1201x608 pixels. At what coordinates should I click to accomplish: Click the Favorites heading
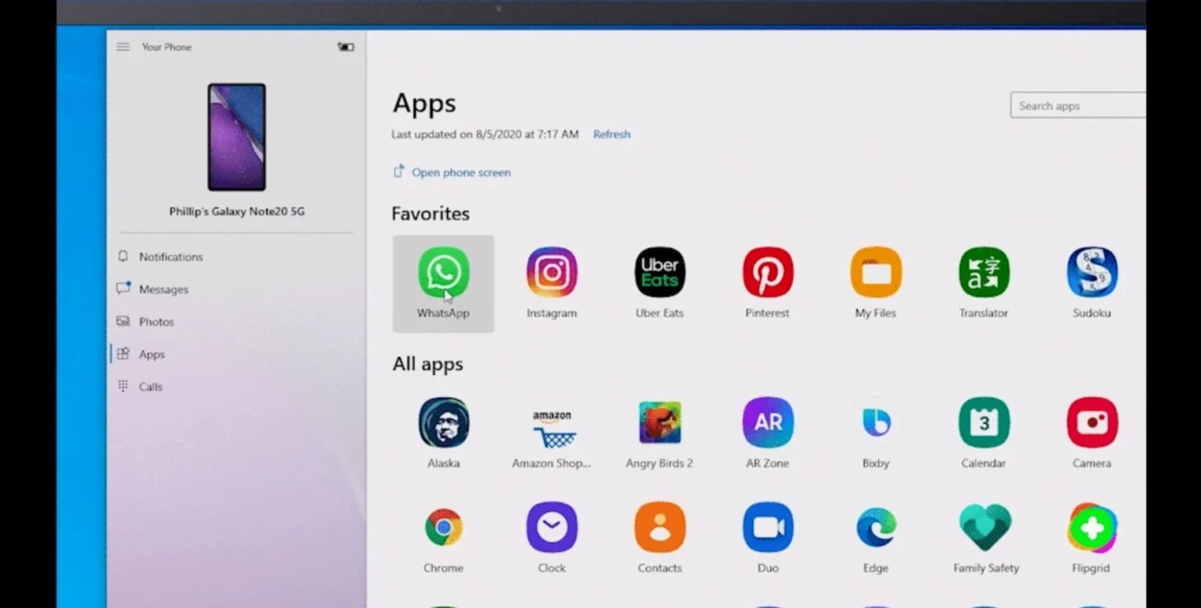[x=431, y=213]
